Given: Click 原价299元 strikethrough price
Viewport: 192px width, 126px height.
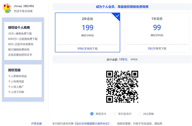Looking at the screenshot, I should (157, 35).
